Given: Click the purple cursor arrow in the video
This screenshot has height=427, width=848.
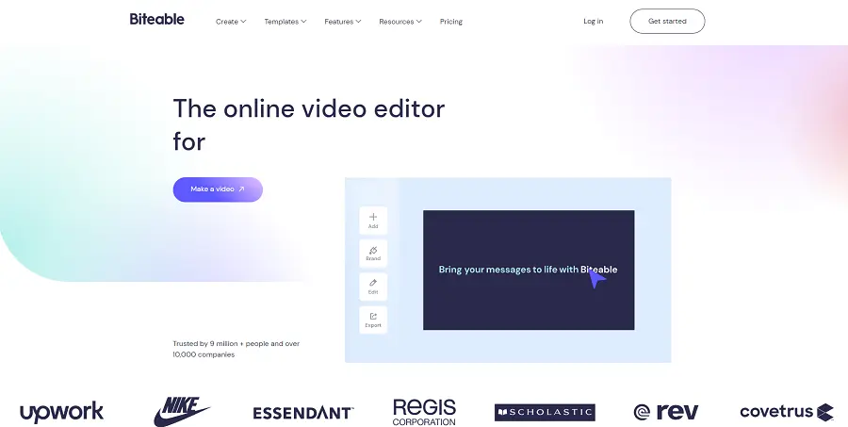Looking at the screenshot, I should (x=596, y=279).
